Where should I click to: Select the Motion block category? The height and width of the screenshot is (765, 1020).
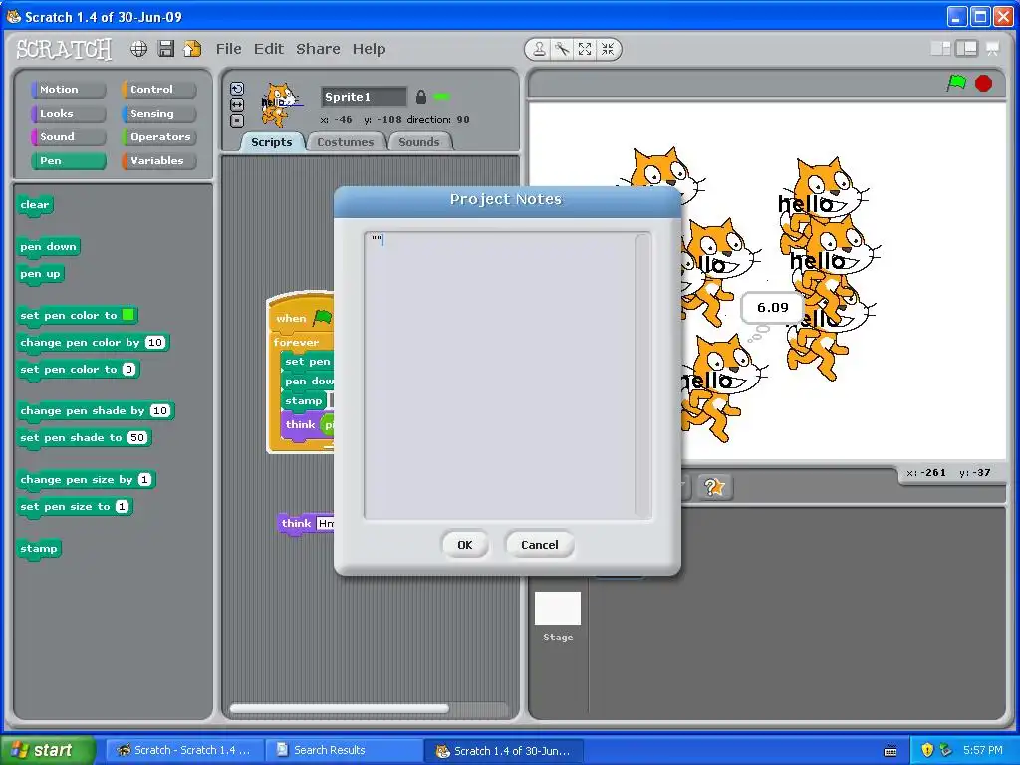[x=68, y=89]
